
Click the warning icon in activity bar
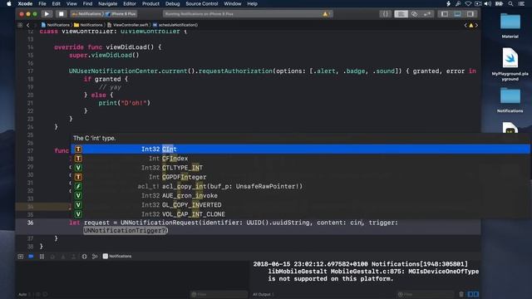[326, 14]
